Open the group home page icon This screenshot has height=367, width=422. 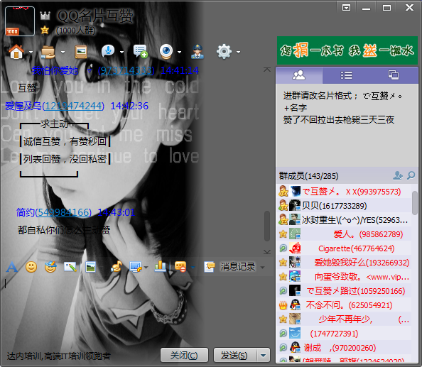[16, 51]
